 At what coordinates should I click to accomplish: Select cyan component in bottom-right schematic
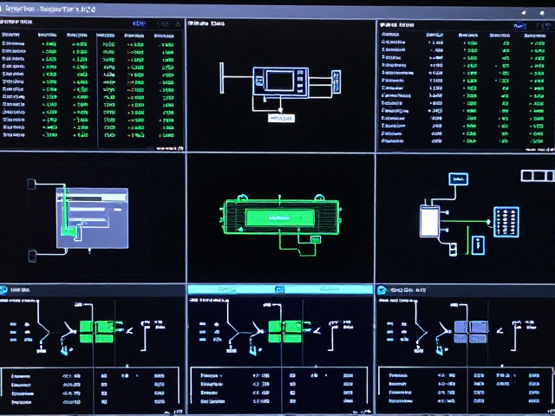(x=440, y=350)
